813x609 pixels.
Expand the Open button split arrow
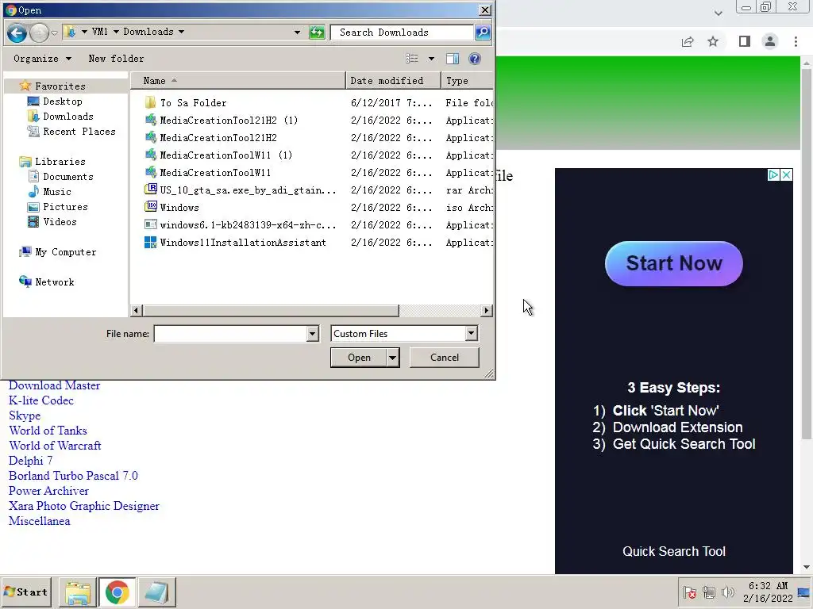(392, 358)
